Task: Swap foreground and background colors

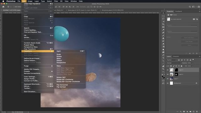Action: (164, 74)
